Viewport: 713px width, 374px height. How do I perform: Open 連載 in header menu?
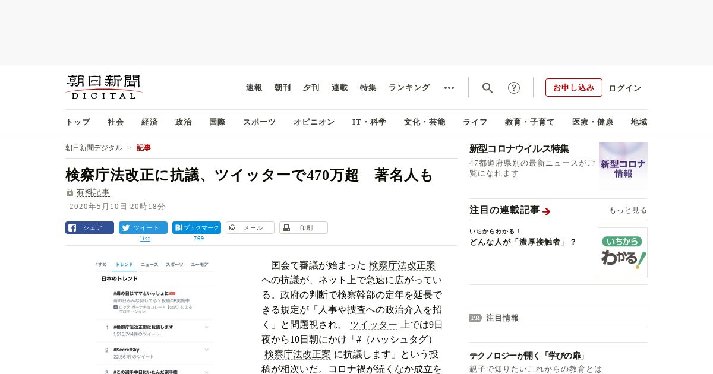[340, 88]
